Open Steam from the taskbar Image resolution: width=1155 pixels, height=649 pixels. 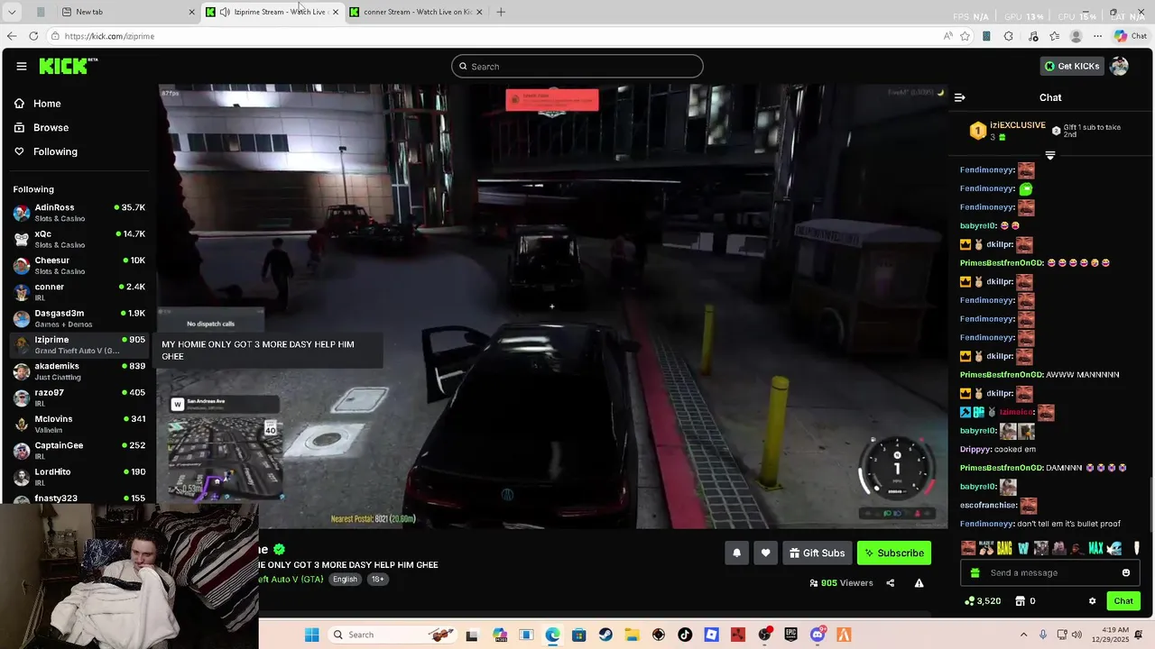[605, 635]
